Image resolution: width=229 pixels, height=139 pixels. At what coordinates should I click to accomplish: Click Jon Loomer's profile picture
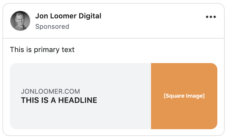click(x=20, y=21)
